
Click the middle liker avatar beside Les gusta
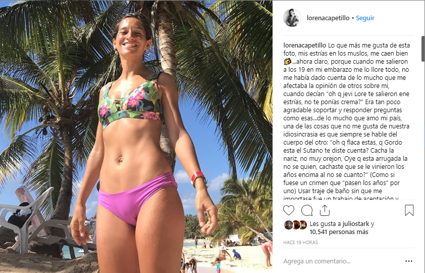tap(296, 224)
